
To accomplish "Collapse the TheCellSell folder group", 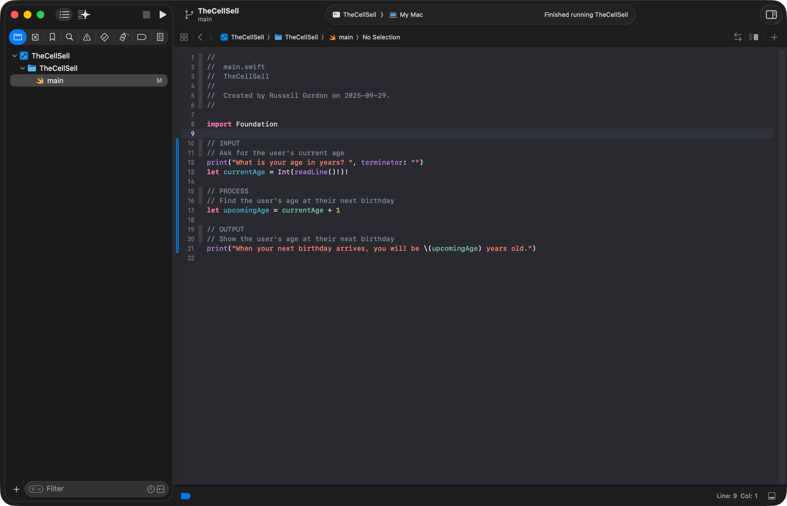I will (x=22, y=68).
